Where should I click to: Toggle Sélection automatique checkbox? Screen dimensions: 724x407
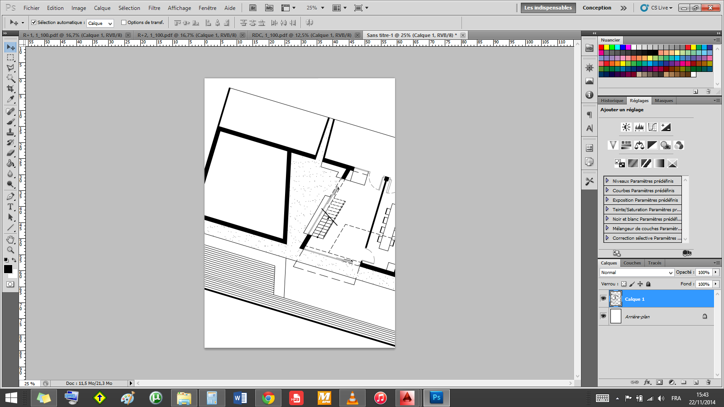click(x=33, y=22)
